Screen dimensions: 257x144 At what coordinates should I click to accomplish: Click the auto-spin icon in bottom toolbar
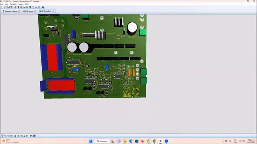(11, 136)
